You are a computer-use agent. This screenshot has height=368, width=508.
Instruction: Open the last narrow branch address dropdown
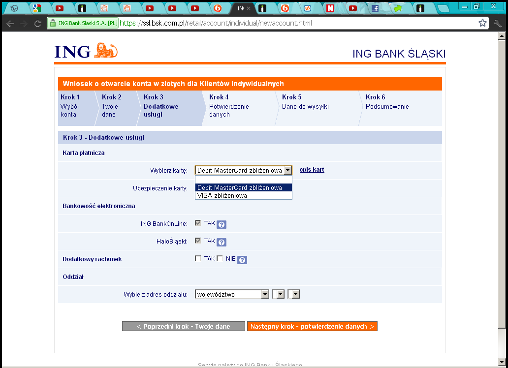[293, 294]
